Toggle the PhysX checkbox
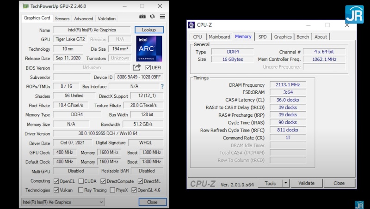The width and height of the screenshot is (370, 209). (112, 190)
